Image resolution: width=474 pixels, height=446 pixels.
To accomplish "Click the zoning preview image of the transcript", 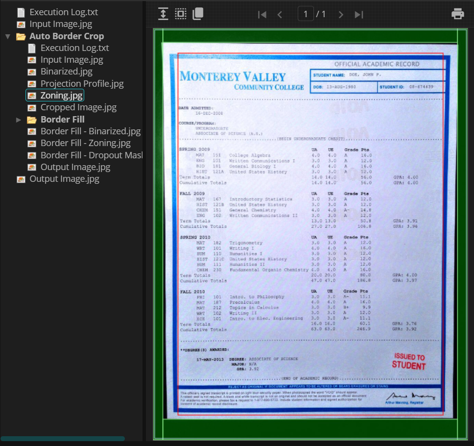I will point(310,234).
